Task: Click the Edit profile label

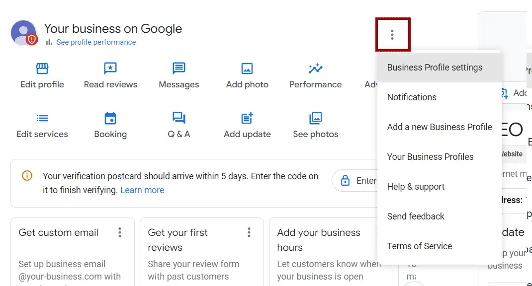Action: [42, 84]
